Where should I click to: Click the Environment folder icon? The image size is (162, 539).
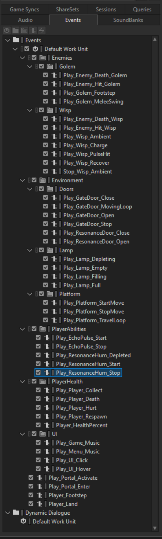[43, 180]
